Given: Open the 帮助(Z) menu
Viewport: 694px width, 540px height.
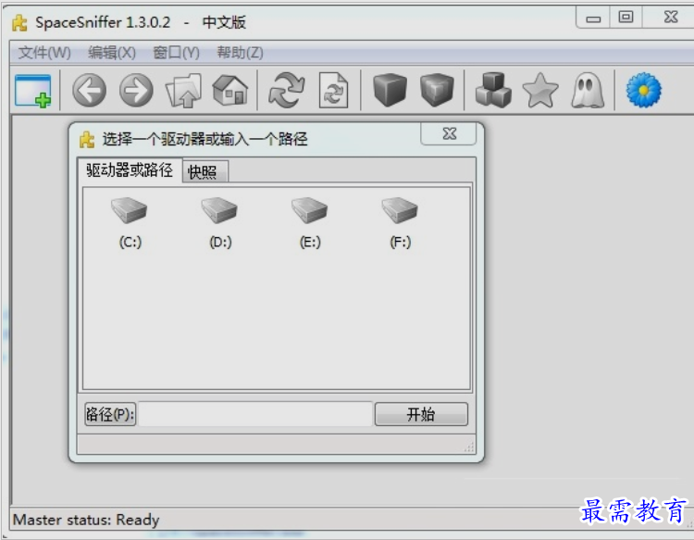Looking at the screenshot, I should click(x=240, y=53).
